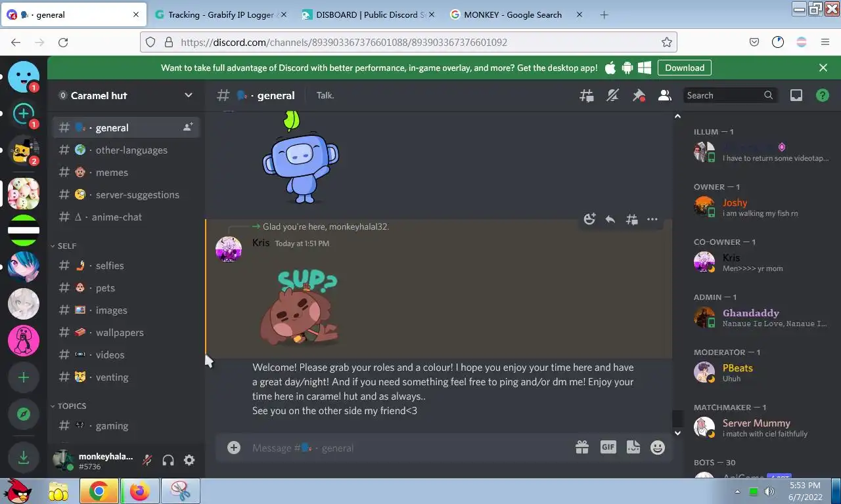Reload the page

tap(63, 42)
